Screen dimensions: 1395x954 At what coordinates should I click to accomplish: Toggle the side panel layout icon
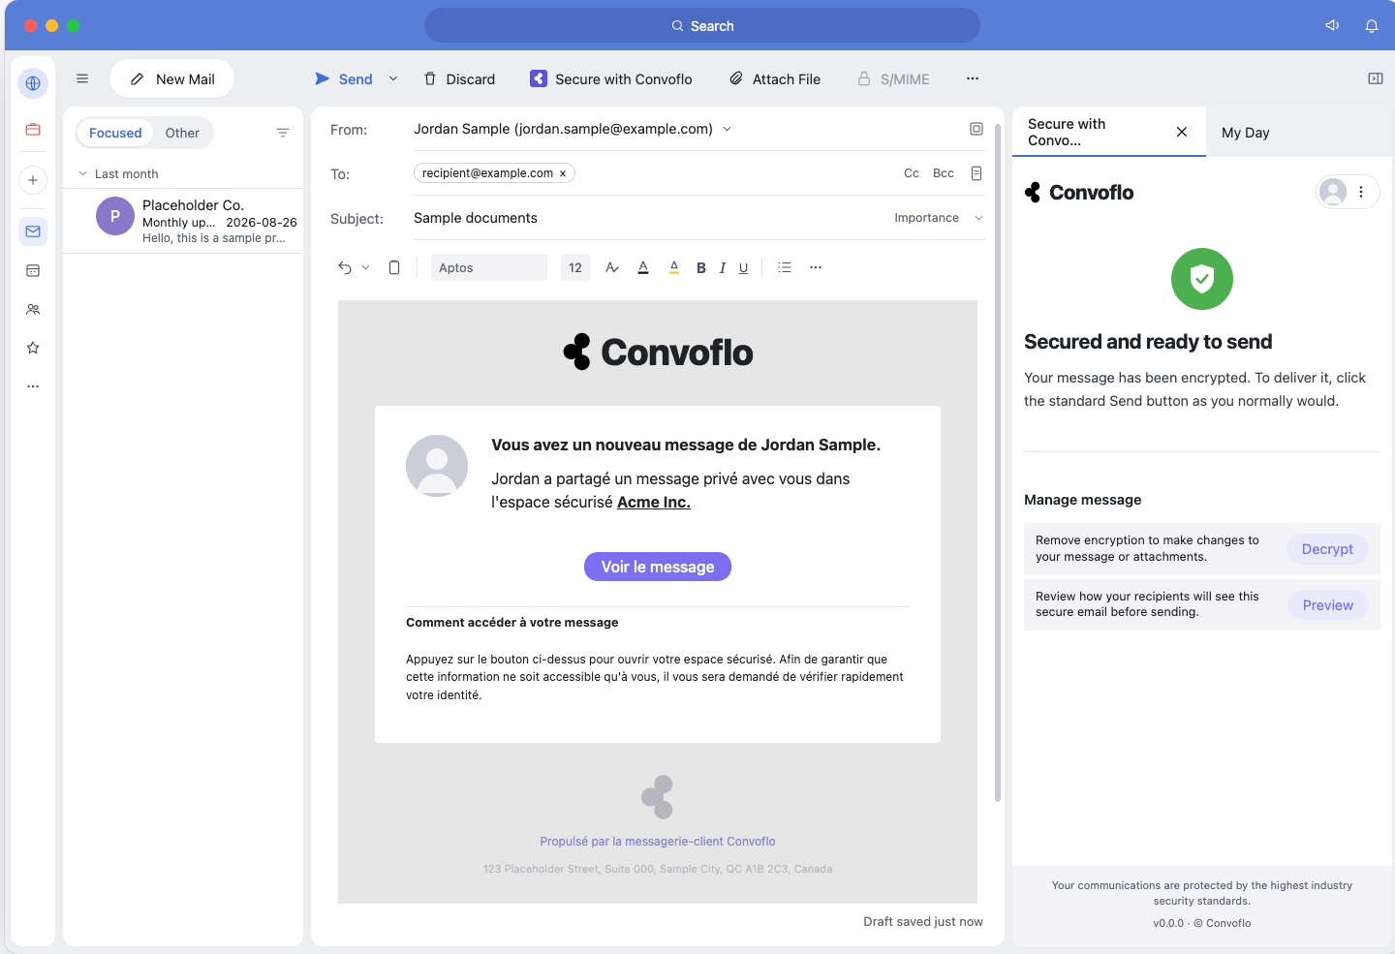(x=1376, y=78)
